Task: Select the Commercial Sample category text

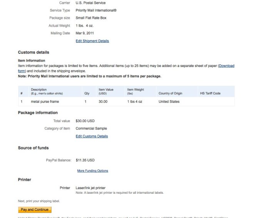Action: coord(91,129)
